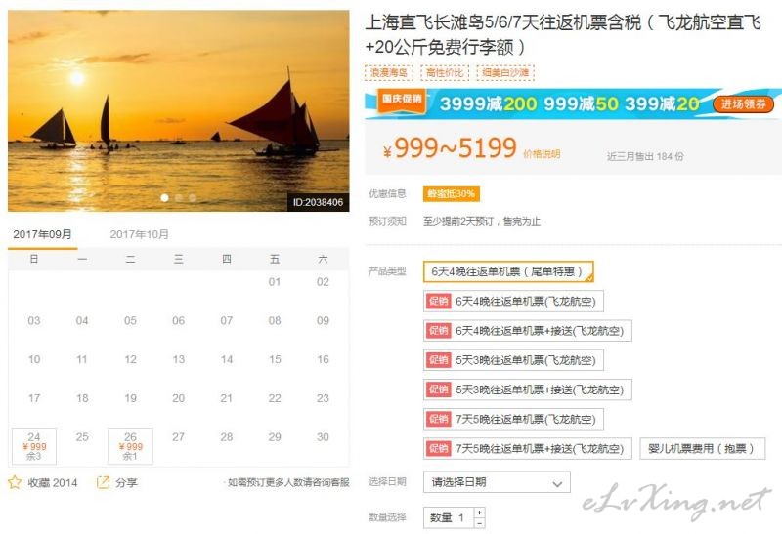The width and height of the screenshot is (782, 534).
Task: Click the share arrow icon
Action: [x=103, y=482]
